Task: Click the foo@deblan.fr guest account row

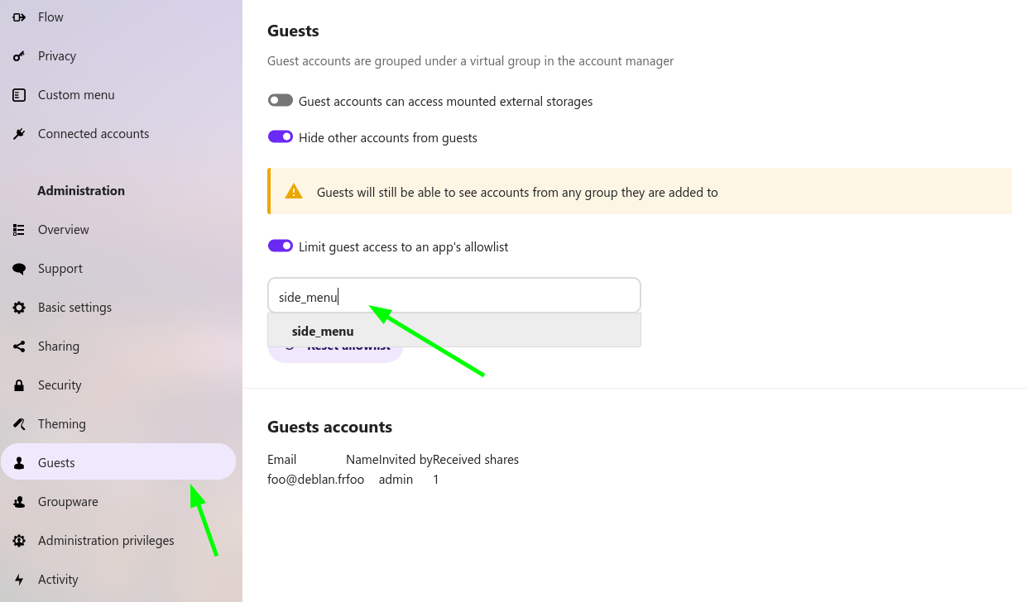Action: [315, 480]
